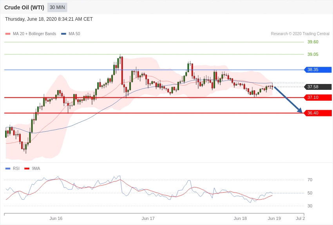Click the Jul 2 date axis label
The image size is (333, 225).
[x=300, y=218]
